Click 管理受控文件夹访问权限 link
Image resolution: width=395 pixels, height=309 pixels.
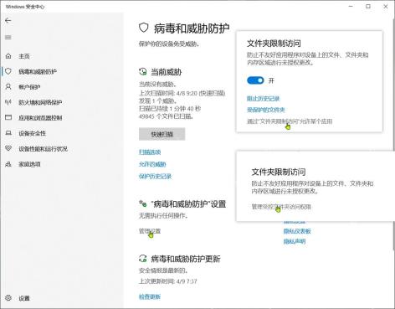pos(281,207)
